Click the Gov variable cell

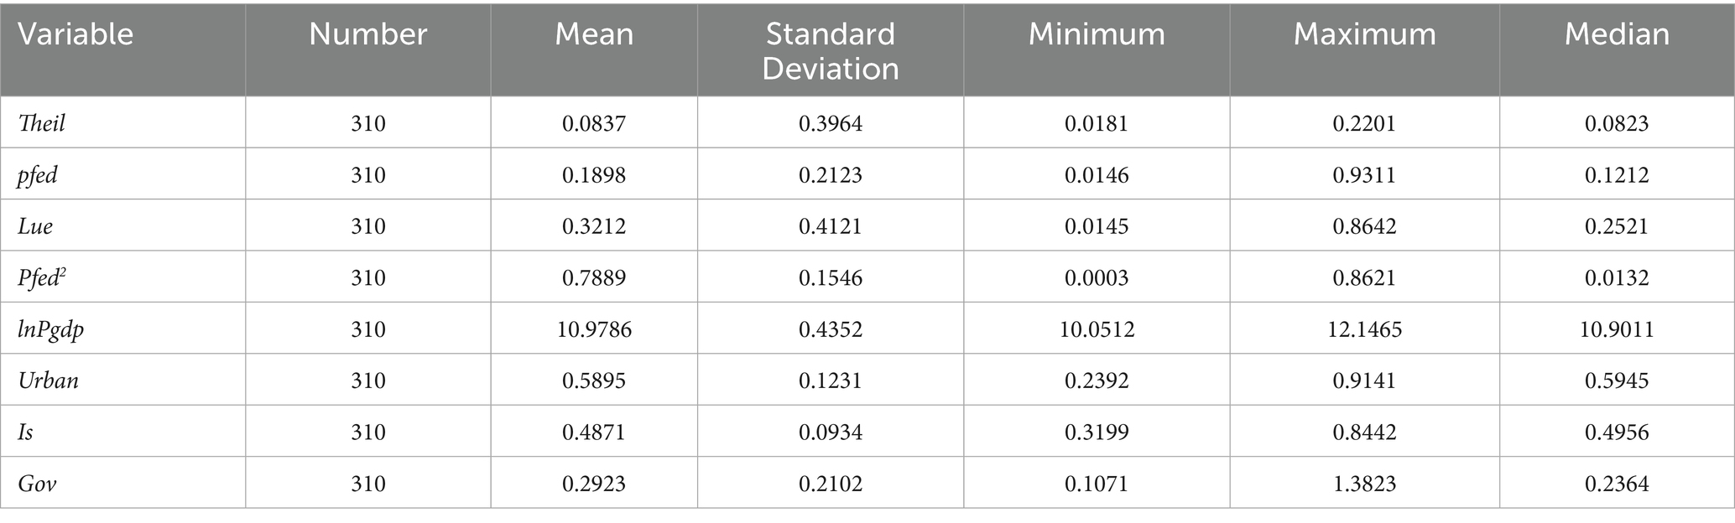coord(37,484)
